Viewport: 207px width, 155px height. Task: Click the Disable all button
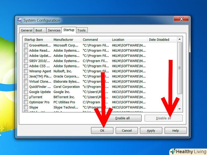[163, 118]
